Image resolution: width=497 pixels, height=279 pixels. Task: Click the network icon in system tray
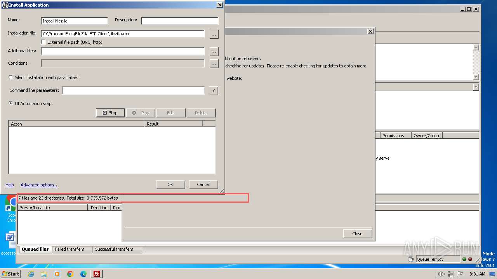click(x=450, y=274)
